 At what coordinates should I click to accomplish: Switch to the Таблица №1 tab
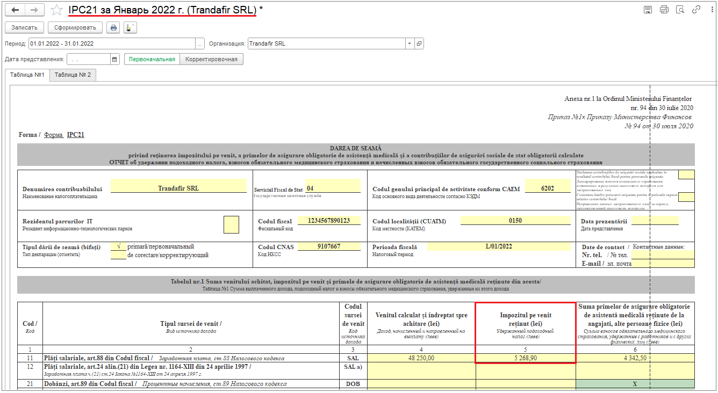(x=27, y=75)
